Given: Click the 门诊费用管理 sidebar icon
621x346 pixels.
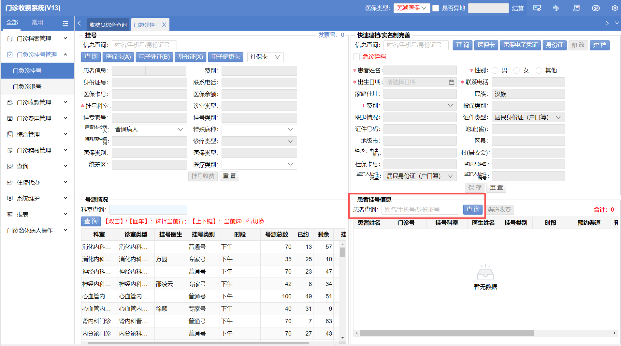Looking at the screenshot, I should [x=10, y=119].
